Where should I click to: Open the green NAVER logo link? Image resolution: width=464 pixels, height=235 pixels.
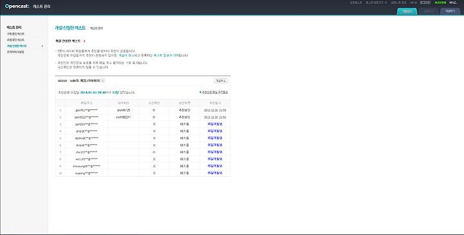(x=440, y=3)
